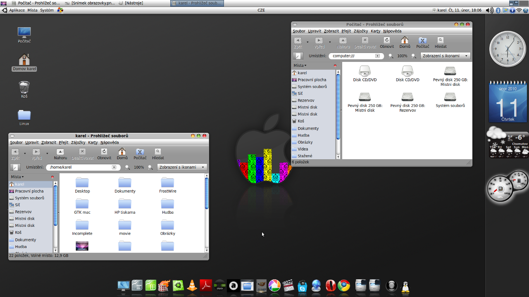This screenshot has height=297, width=529.
Task: Click Obnovit reload icon in Počítač window
Action: pyautogui.click(x=387, y=40)
